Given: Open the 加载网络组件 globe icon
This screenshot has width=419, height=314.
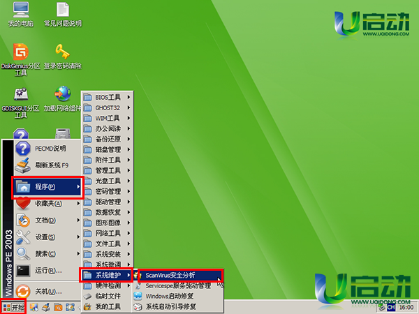Looking at the screenshot, I should click(63, 99).
